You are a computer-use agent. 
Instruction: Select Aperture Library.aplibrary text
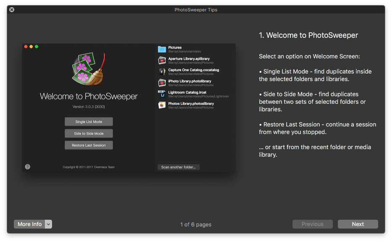[x=189, y=59]
